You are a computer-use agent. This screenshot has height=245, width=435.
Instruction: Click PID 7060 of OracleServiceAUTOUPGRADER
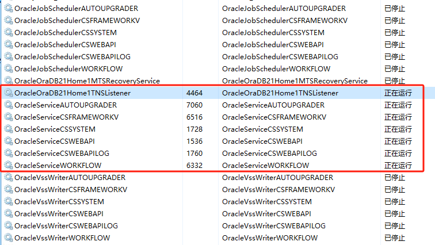(x=194, y=105)
